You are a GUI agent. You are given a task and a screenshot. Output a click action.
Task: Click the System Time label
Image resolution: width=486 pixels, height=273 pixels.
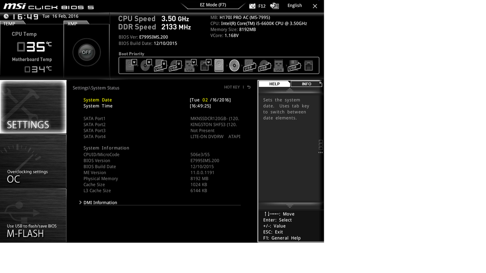(98, 106)
